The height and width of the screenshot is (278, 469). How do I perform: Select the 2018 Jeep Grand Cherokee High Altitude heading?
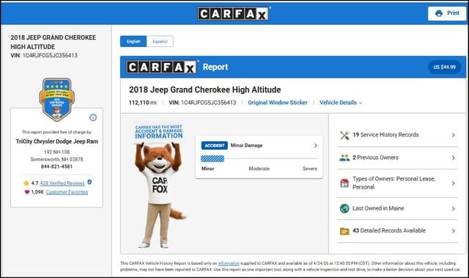(205, 89)
